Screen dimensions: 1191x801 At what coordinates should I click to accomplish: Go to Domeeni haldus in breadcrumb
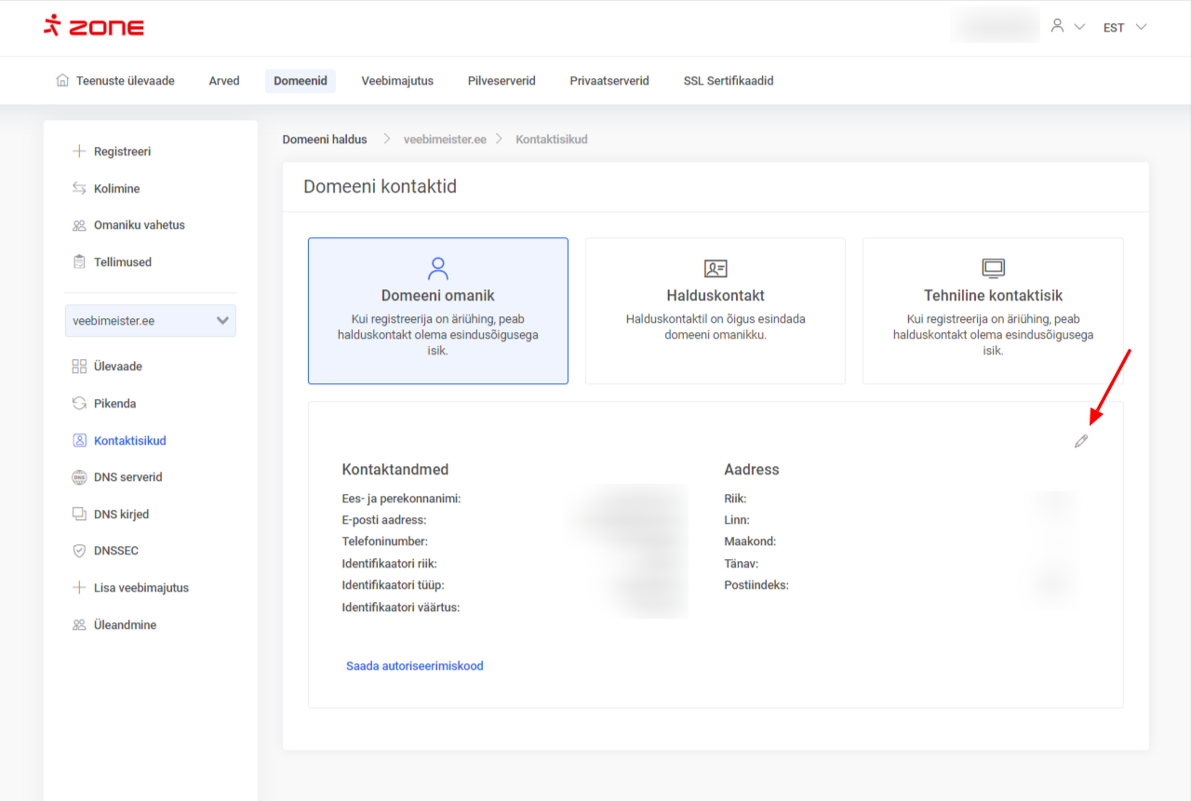[x=325, y=140]
